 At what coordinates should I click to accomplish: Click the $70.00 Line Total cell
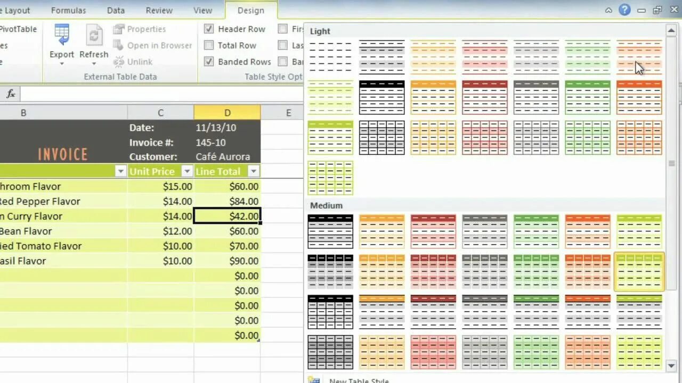pos(228,246)
